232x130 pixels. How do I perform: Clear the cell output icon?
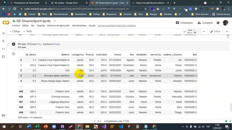click(x=14, y=54)
